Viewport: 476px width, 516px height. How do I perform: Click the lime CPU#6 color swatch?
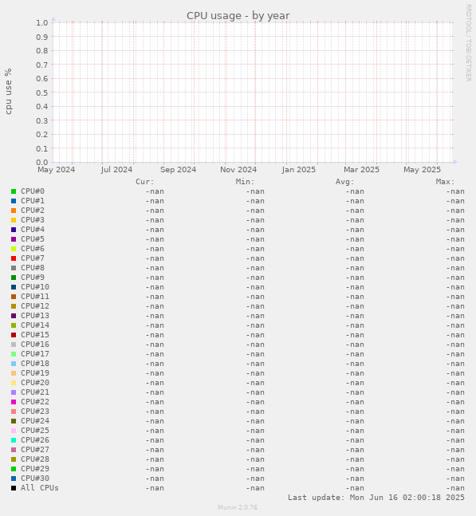click(14, 249)
